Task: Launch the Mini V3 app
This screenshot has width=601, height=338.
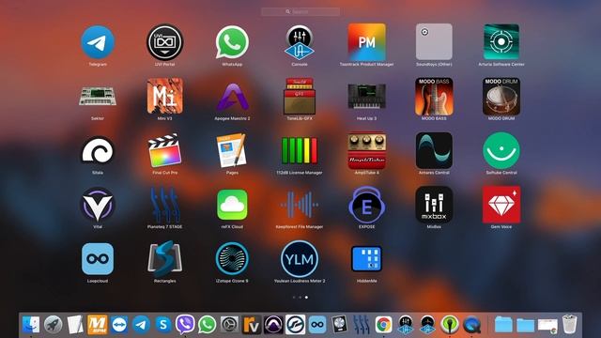Action: tap(165, 96)
